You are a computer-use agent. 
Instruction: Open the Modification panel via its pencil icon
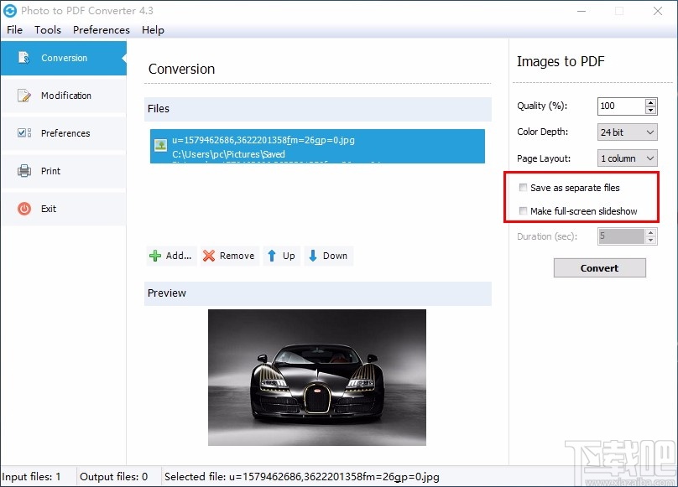click(23, 96)
